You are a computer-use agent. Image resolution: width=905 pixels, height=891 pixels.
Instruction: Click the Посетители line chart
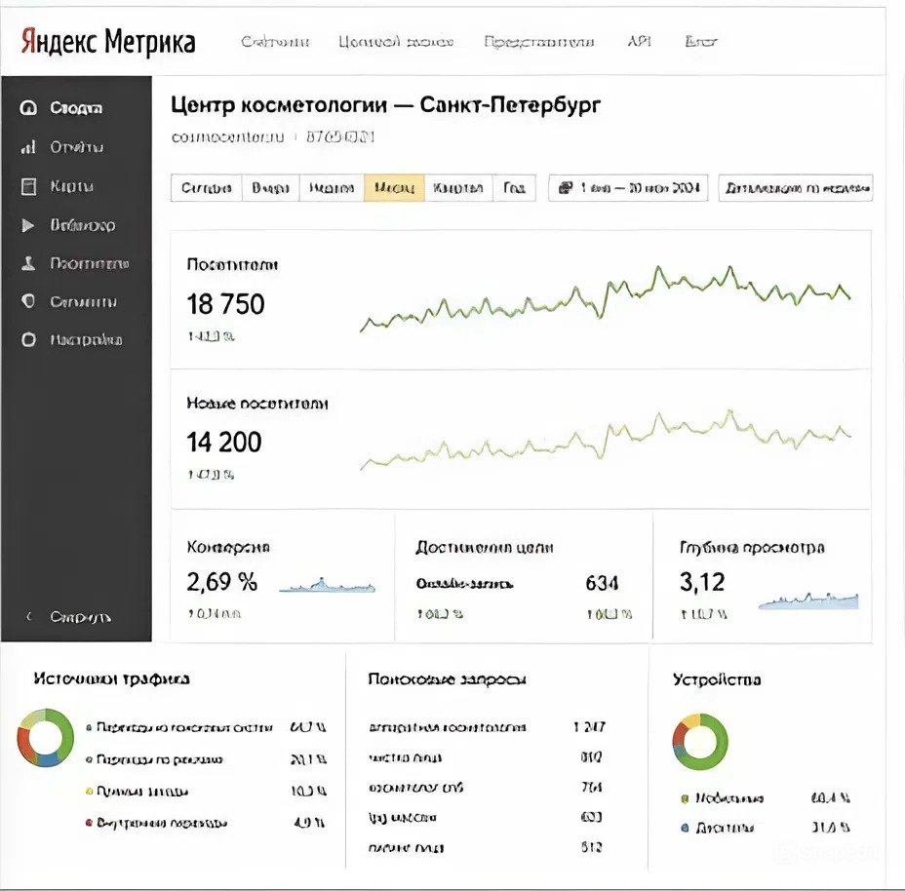point(605,297)
